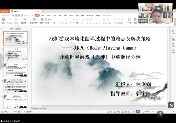Toggle Bold text formatting
This screenshot has width=176, height=123.
pos(54,23)
